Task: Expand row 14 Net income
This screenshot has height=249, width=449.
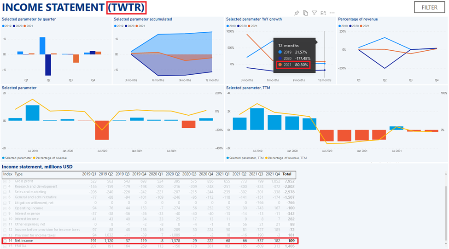Action: tap(5, 241)
